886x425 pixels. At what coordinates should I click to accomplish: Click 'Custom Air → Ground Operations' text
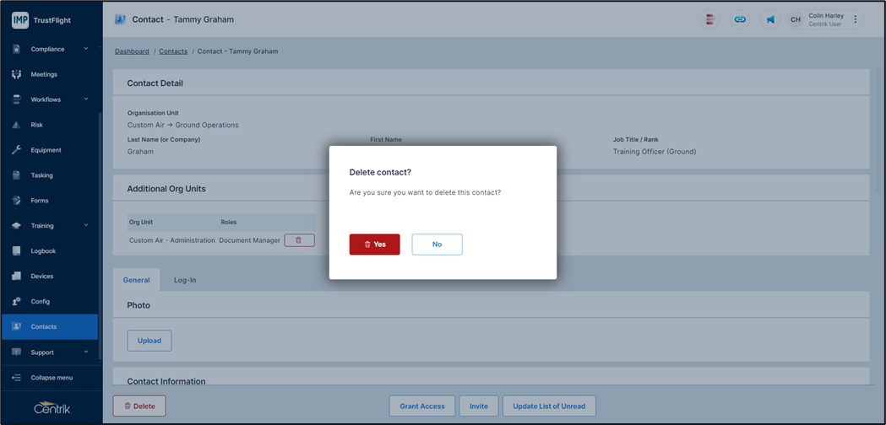(183, 125)
